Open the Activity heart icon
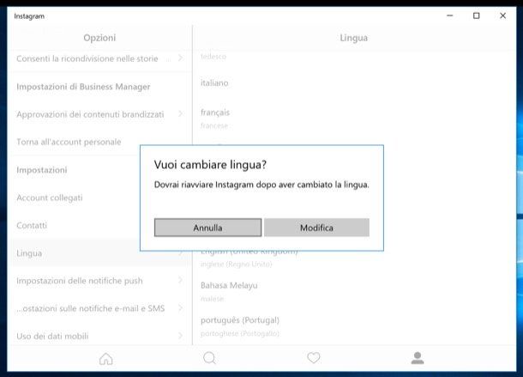523x377 pixels. point(314,358)
